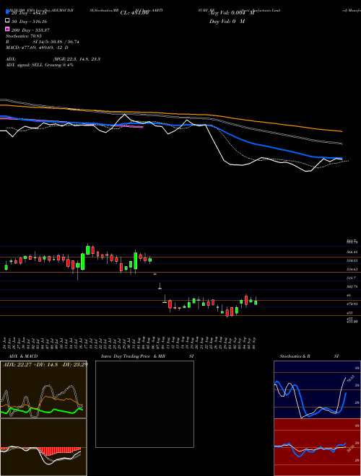
Task: Click the 'Stochastics & RSI' panel heading
Action: [309, 356]
